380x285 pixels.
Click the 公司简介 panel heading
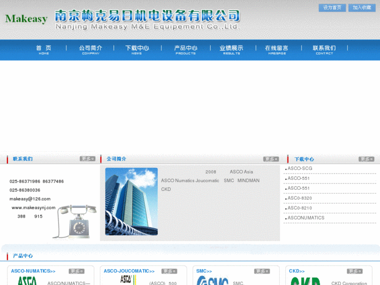117,159
